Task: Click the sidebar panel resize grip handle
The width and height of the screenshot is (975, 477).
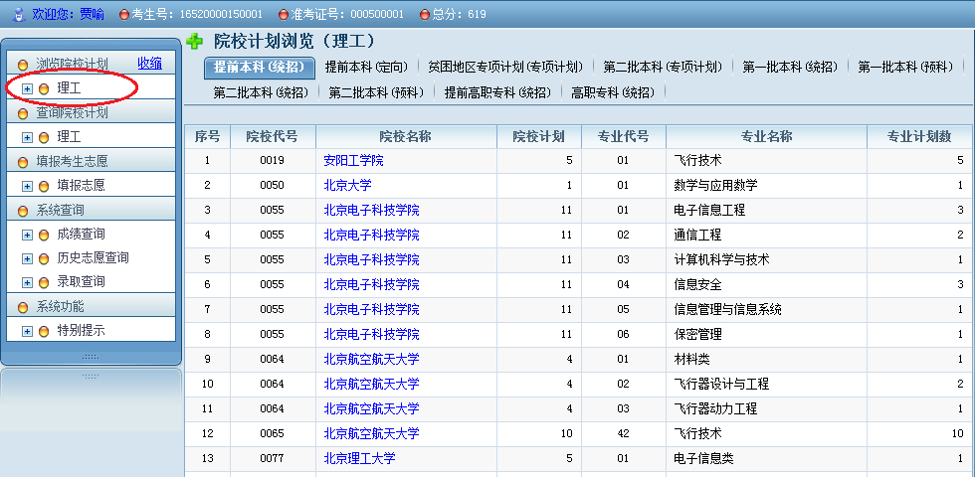Action: (91, 357)
